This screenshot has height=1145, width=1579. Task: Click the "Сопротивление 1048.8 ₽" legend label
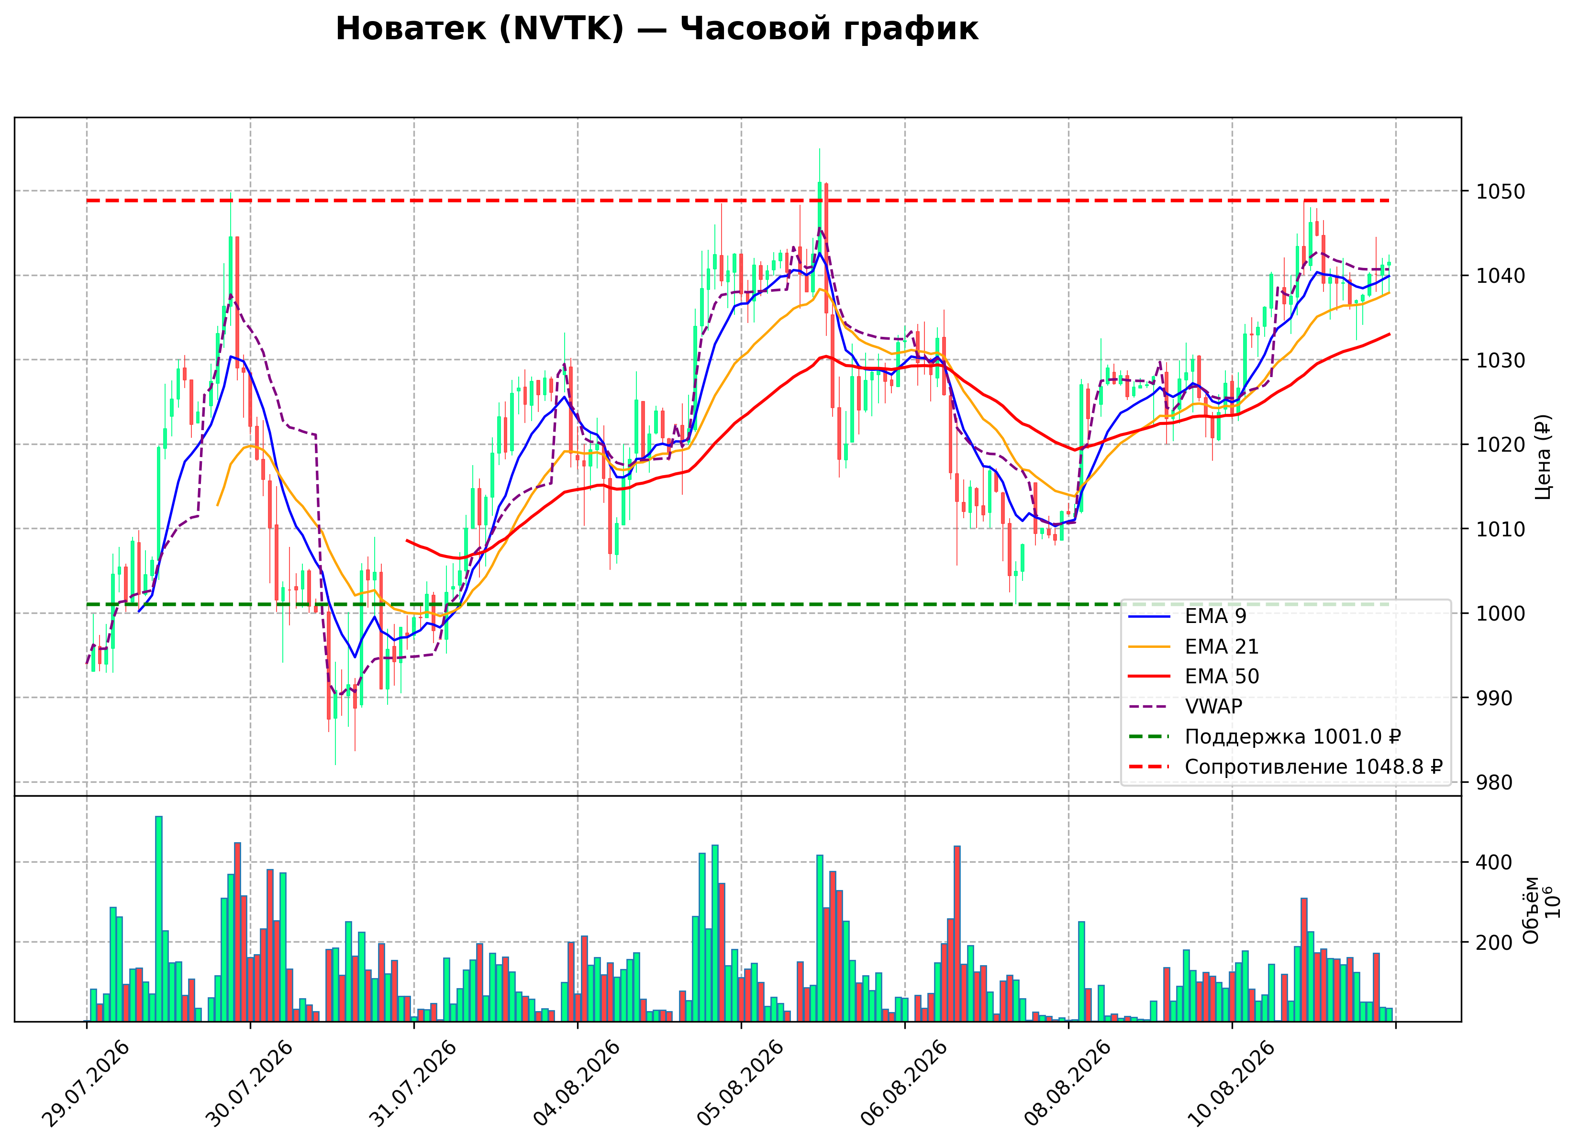[x=1314, y=767]
